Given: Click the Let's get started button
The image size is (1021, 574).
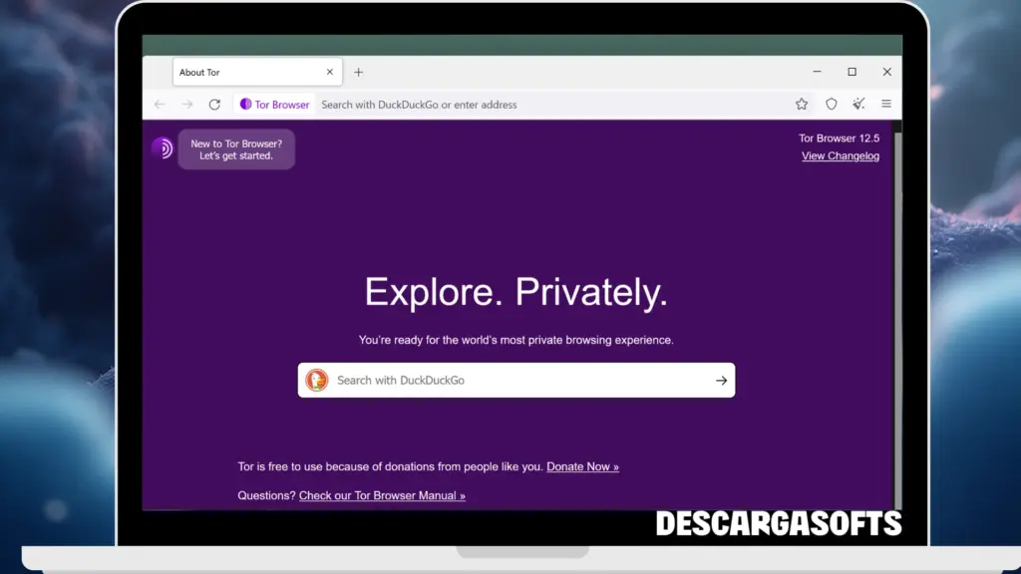Looking at the screenshot, I should [236, 148].
